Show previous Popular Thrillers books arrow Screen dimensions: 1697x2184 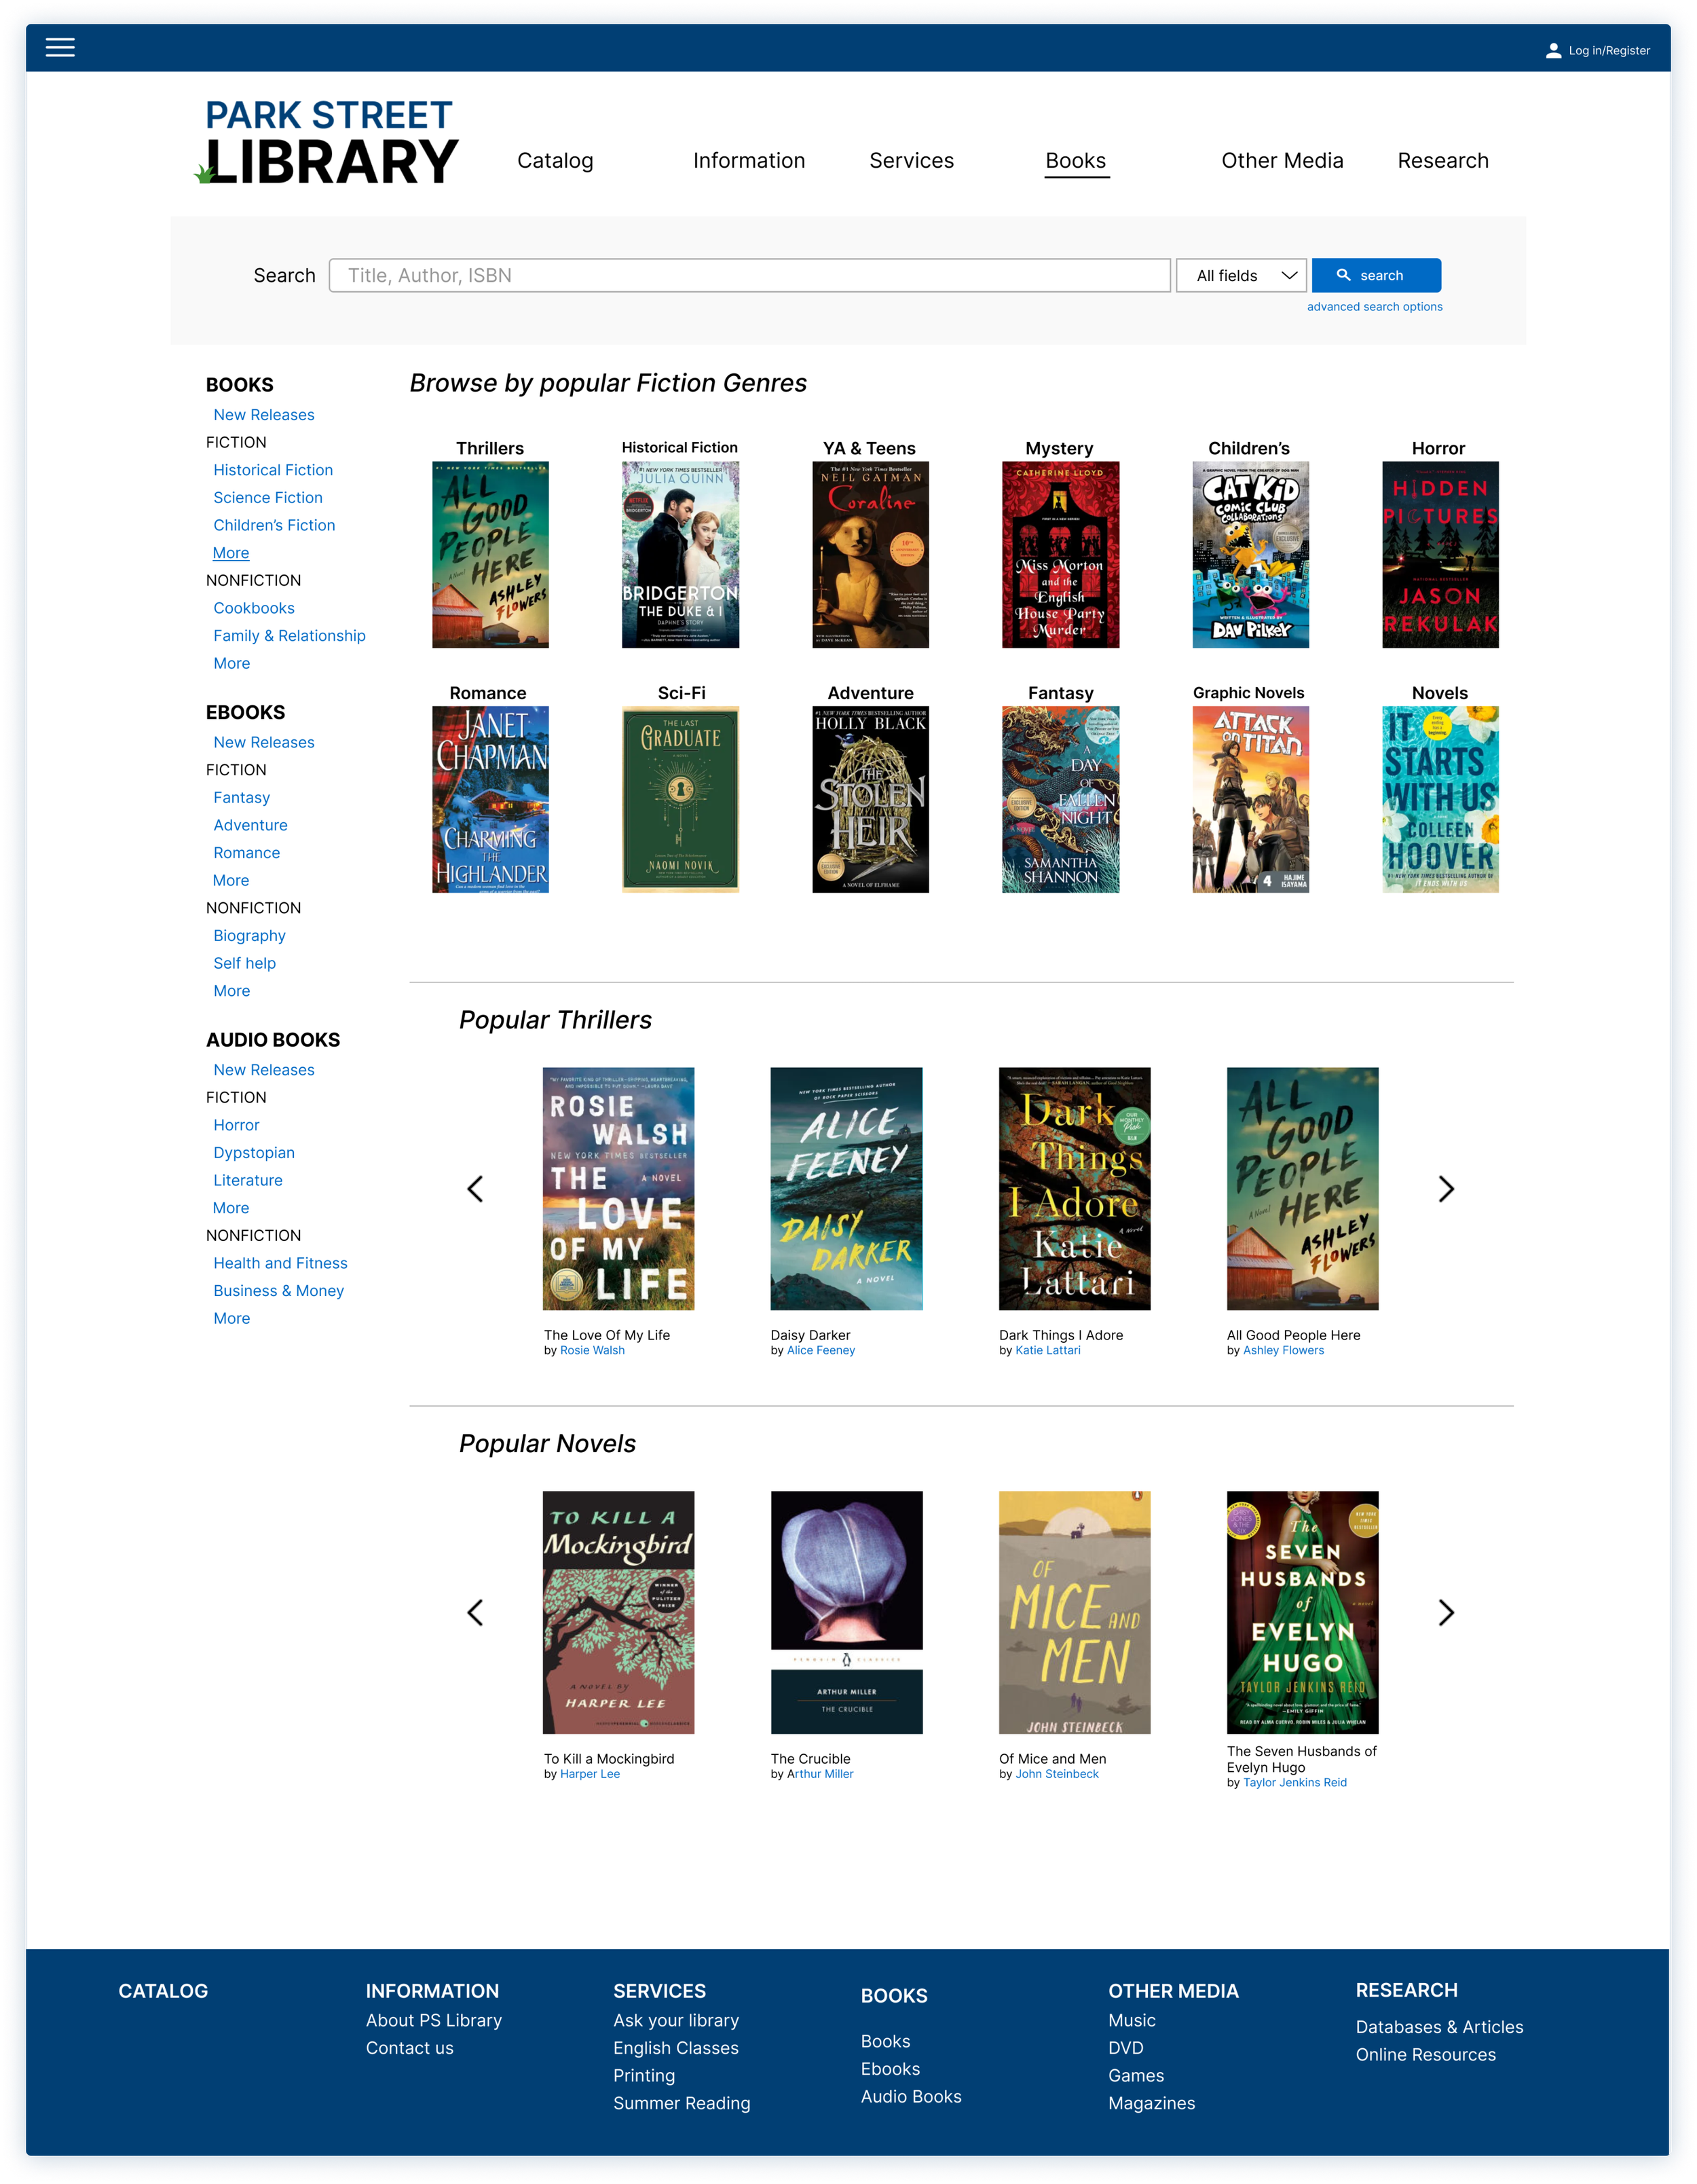475,1189
